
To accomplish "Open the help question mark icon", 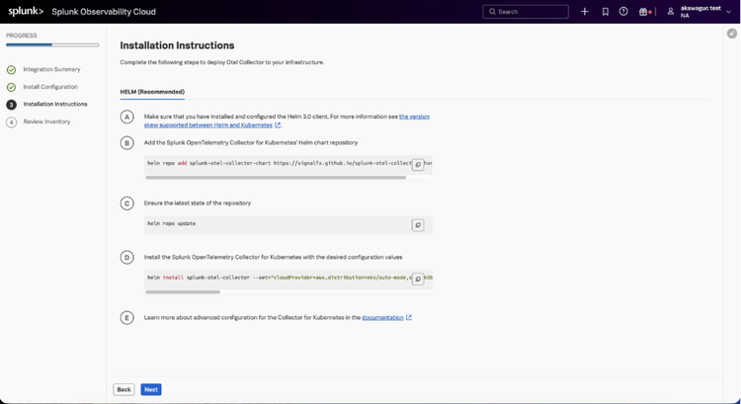I will coord(623,11).
